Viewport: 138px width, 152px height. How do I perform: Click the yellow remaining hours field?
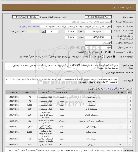(x=33, y=32)
